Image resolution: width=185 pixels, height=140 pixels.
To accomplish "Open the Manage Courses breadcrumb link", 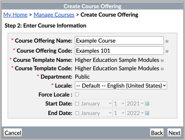I will (54, 15).
